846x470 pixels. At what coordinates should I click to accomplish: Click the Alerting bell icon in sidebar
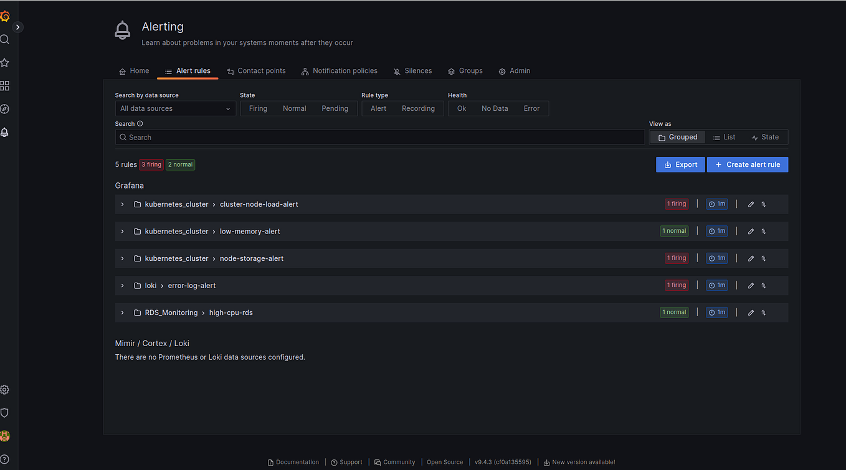pyautogui.click(x=5, y=132)
